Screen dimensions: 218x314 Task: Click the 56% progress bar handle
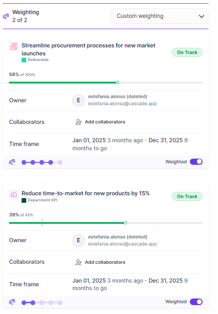[117, 82]
